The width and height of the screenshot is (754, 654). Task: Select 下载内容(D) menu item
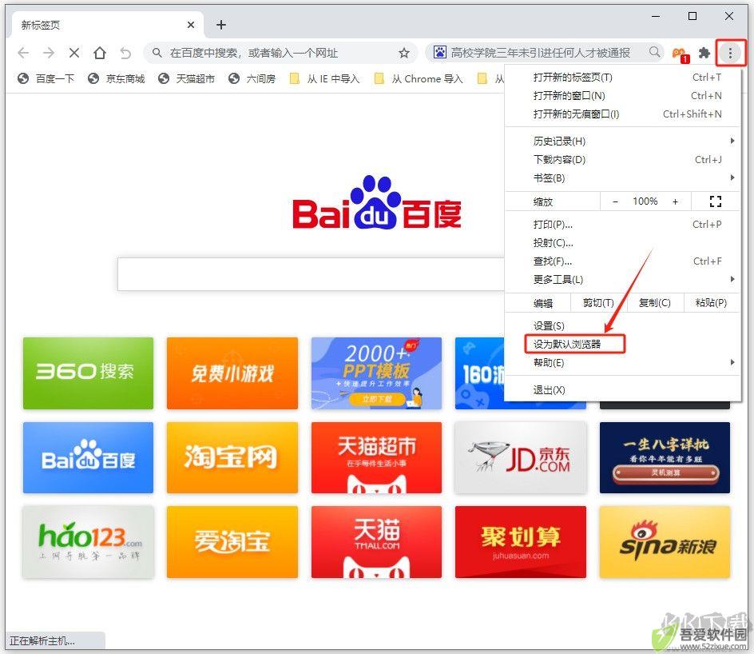[623, 159]
